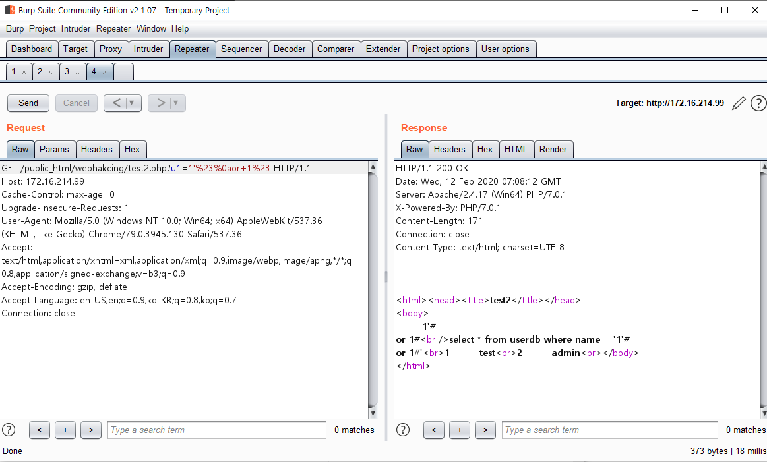
Task: Show request Hex view
Action: [132, 149]
